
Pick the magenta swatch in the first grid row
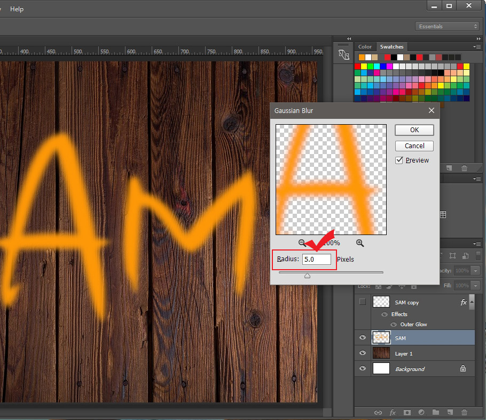389,66
